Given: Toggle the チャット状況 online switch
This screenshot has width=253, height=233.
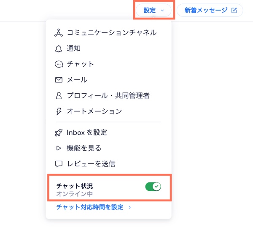Looking at the screenshot, I should 153,187.
